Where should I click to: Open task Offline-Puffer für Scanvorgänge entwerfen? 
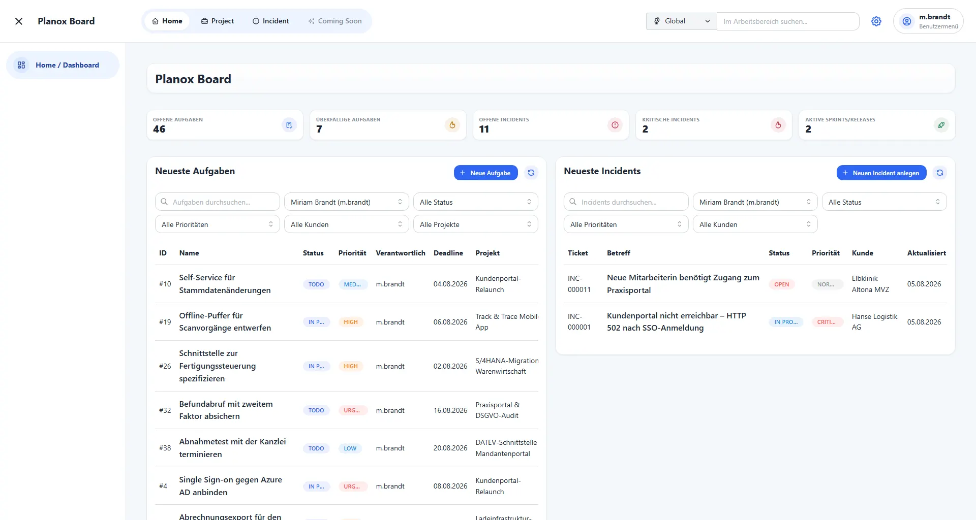click(x=225, y=321)
